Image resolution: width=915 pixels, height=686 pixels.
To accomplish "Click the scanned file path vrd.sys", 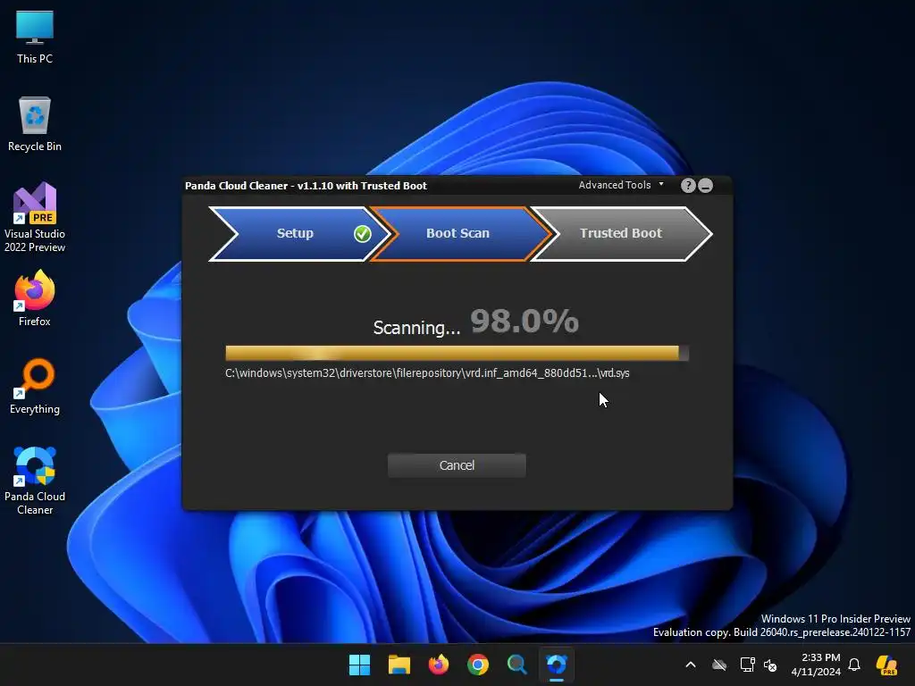I will 427,373.
